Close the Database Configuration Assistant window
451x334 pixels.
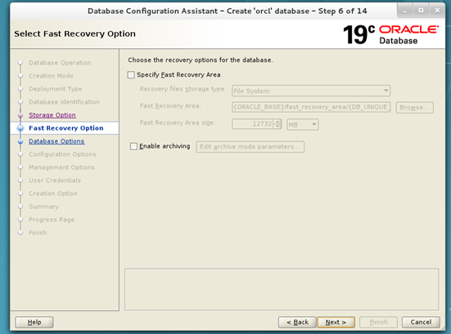click(x=437, y=11)
